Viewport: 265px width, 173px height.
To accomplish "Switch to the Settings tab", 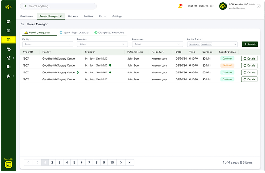I will (x=117, y=16).
